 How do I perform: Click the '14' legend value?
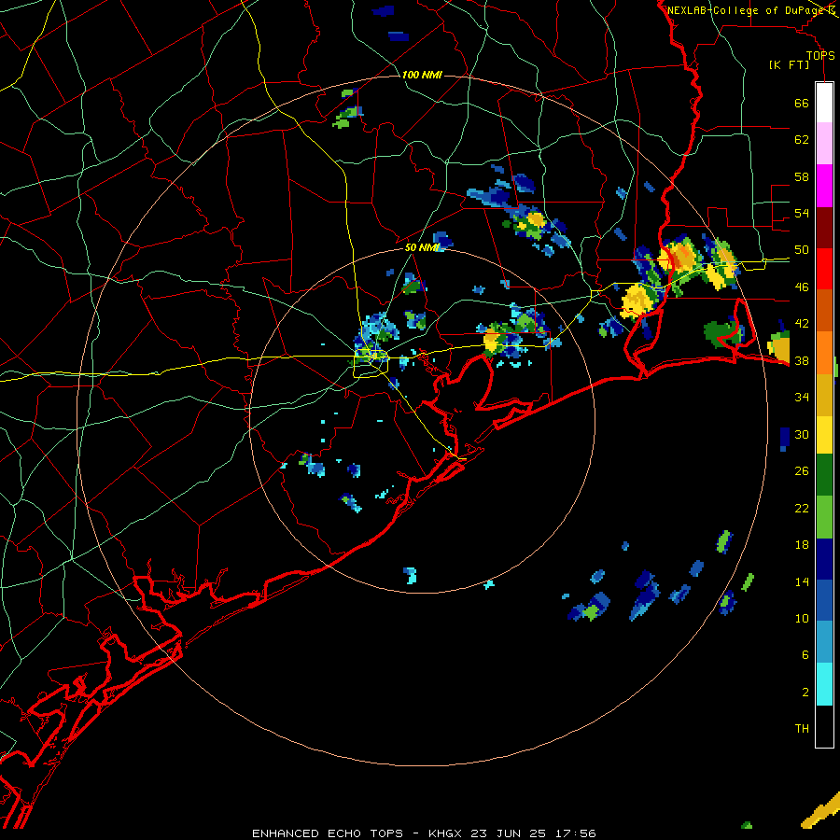click(x=802, y=581)
